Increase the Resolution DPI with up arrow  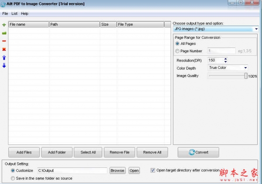point(226,59)
